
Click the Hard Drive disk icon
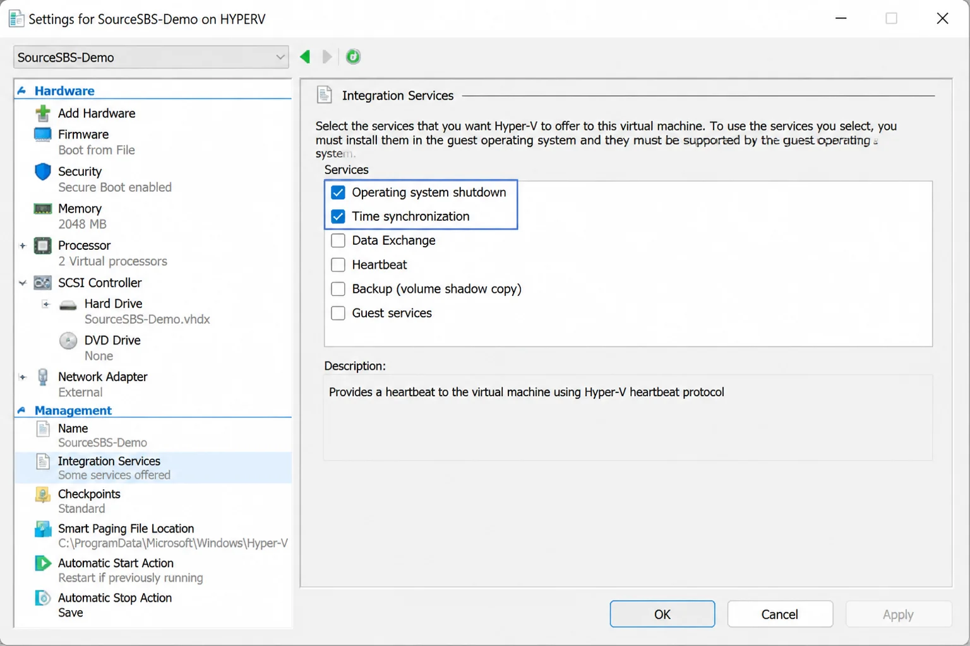click(x=68, y=305)
